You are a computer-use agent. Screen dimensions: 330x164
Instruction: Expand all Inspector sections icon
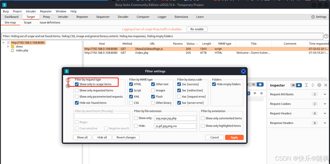tap(306, 85)
